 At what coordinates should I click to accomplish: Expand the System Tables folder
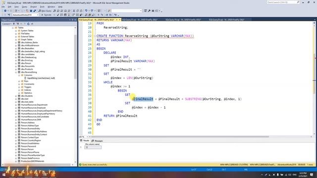[16, 31]
